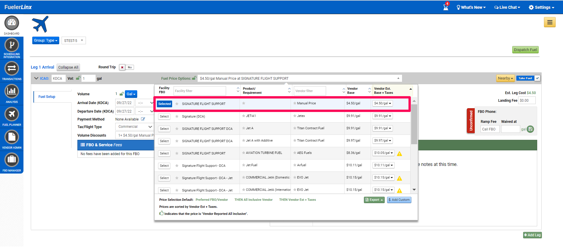Click the Leg 1 Arrival link
The image size is (563, 248).
pos(43,67)
